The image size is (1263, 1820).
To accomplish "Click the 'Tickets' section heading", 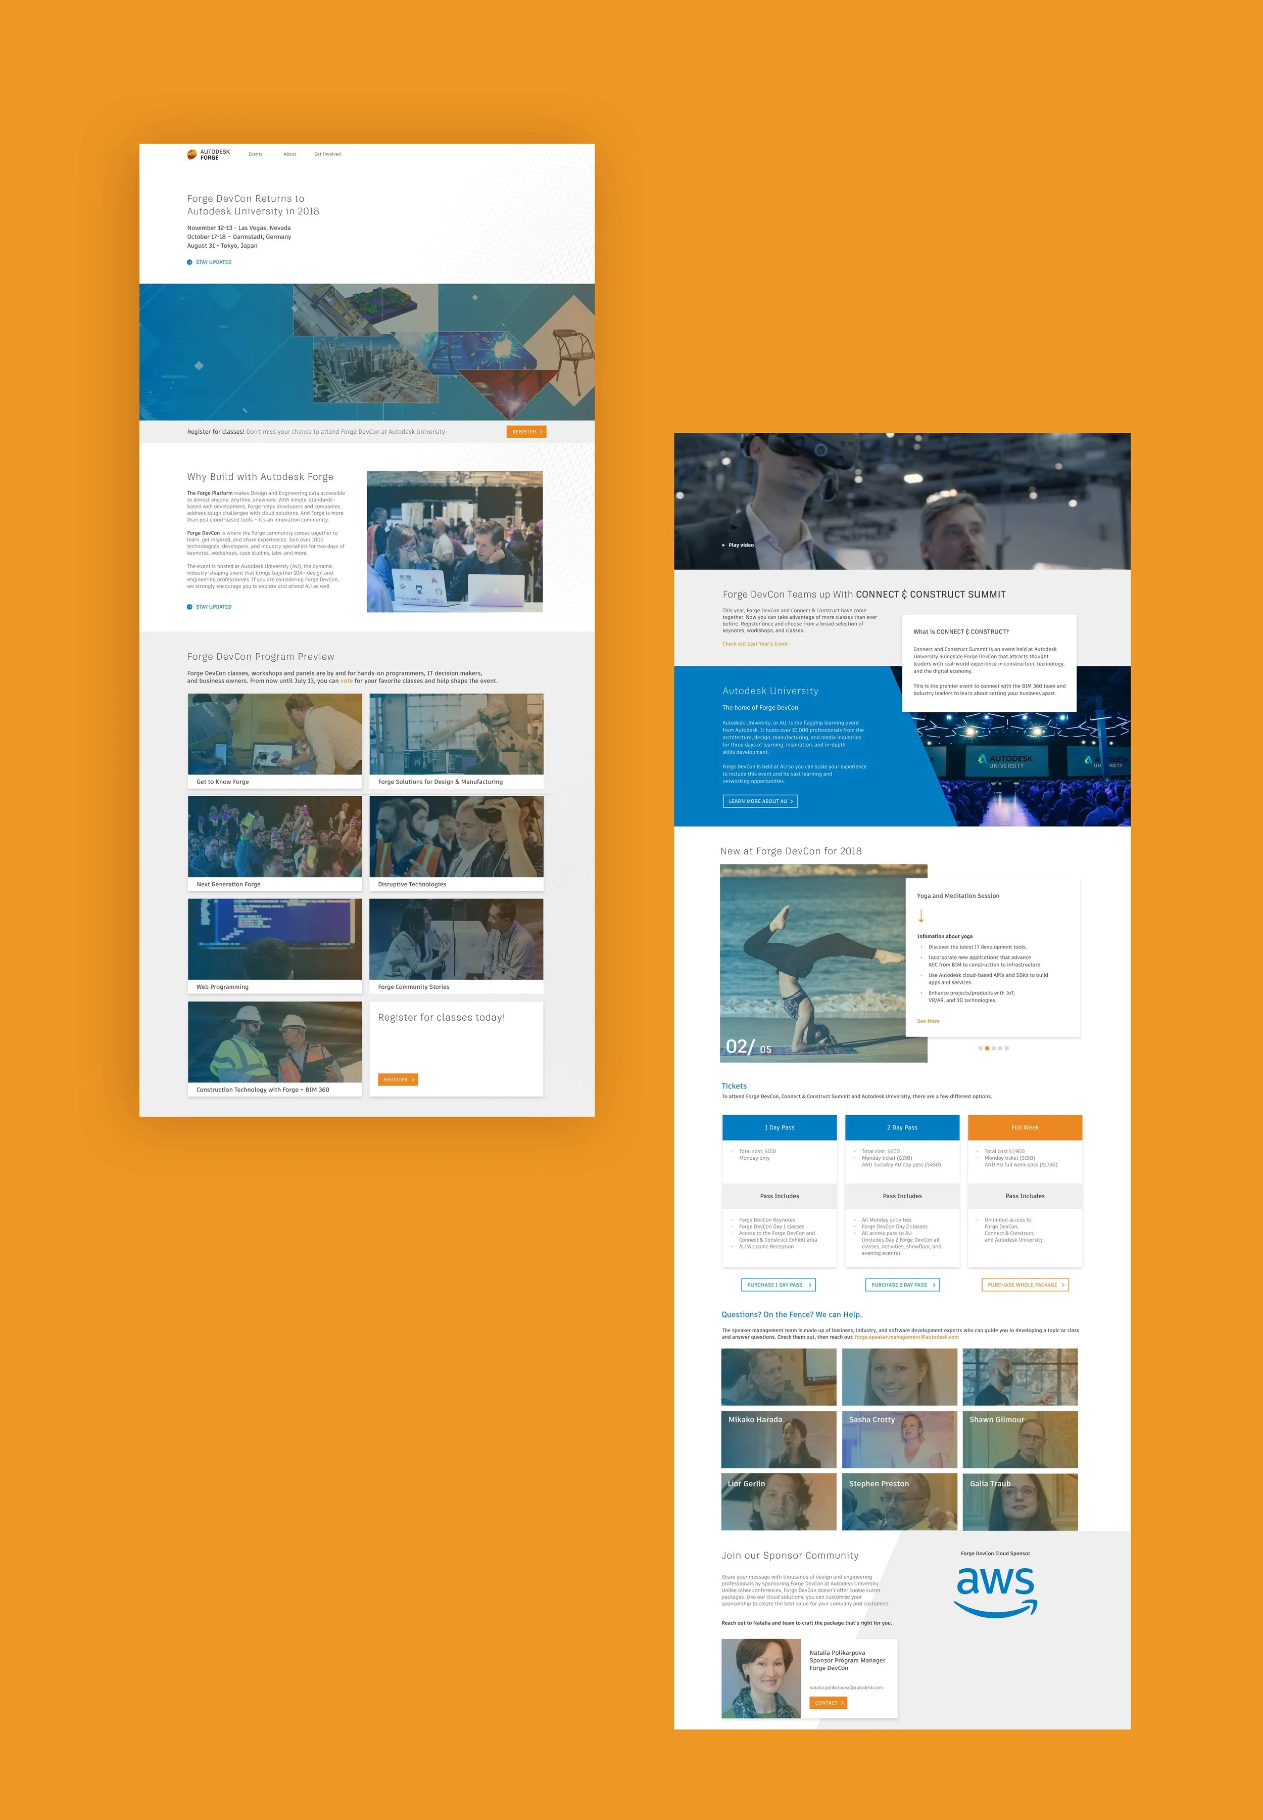I will (x=734, y=1086).
